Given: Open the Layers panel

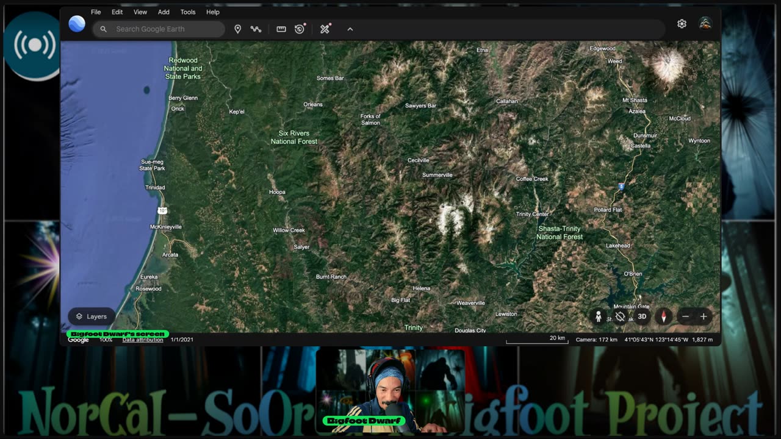Looking at the screenshot, I should pyautogui.click(x=91, y=316).
